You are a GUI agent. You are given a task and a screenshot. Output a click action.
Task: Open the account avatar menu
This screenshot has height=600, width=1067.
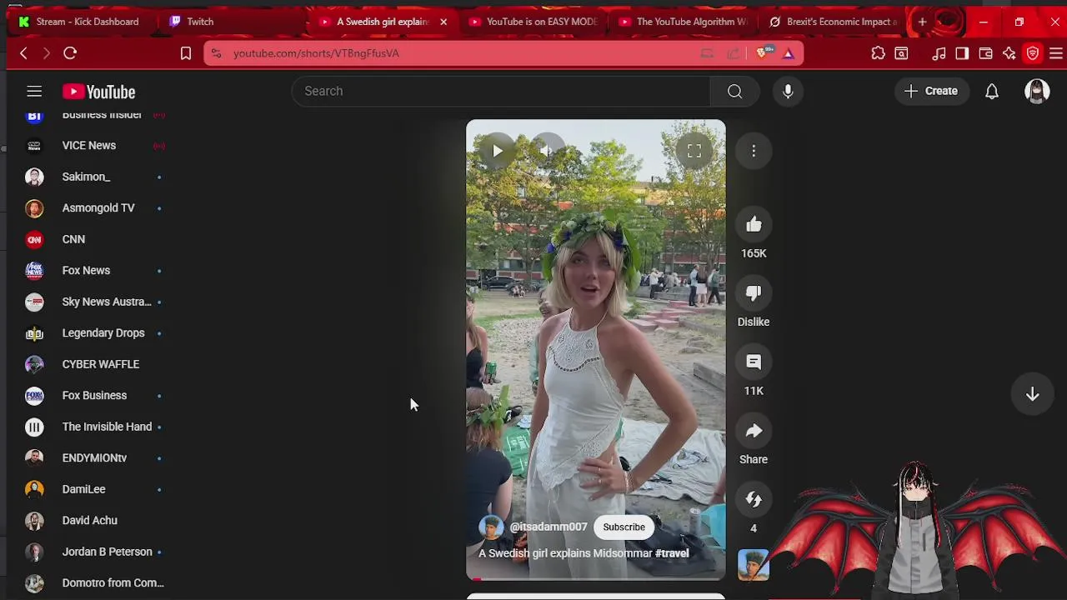(1037, 92)
